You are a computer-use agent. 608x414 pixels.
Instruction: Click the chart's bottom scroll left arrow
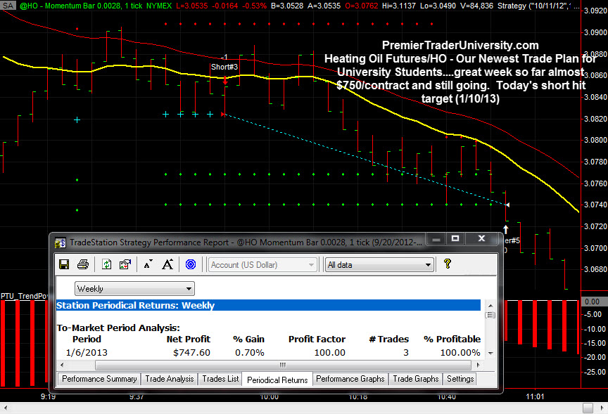[x=5, y=408]
